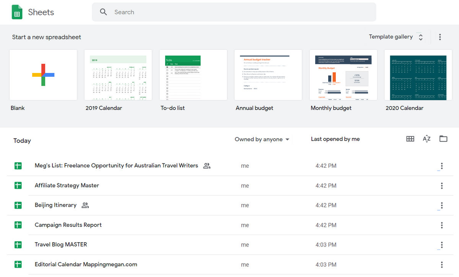The width and height of the screenshot is (459, 277).
Task: Open template section more options menu
Action: (x=440, y=37)
